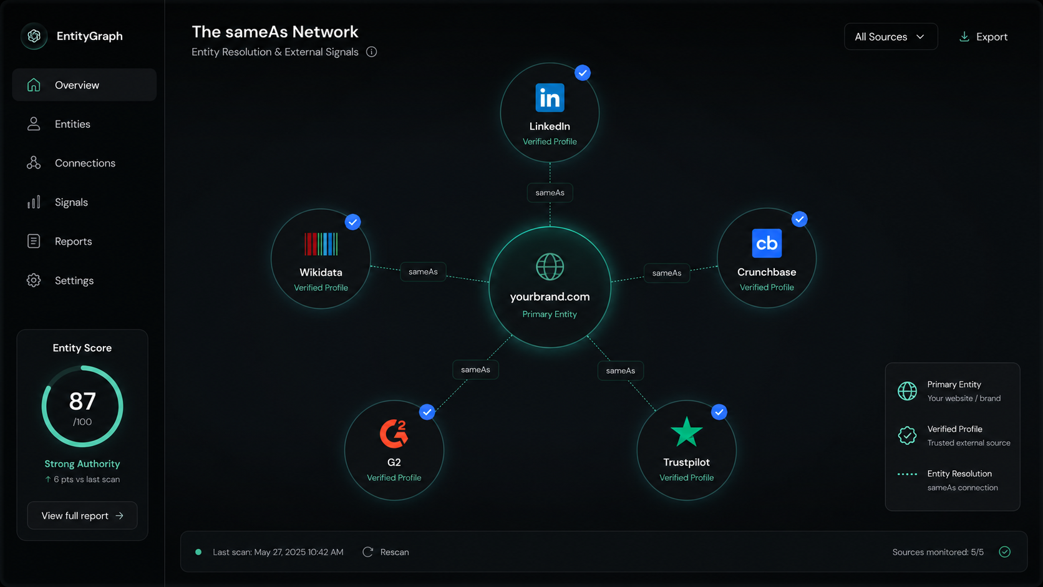
Task: Click the All Sources chevron arrow
Action: (920, 37)
